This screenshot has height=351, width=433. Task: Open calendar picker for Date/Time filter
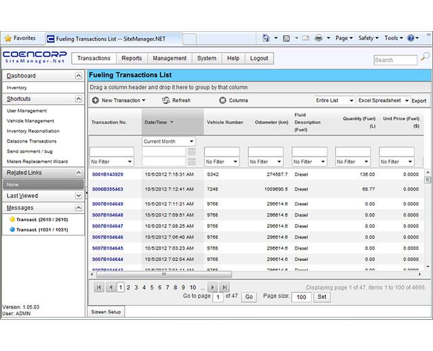tap(191, 151)
